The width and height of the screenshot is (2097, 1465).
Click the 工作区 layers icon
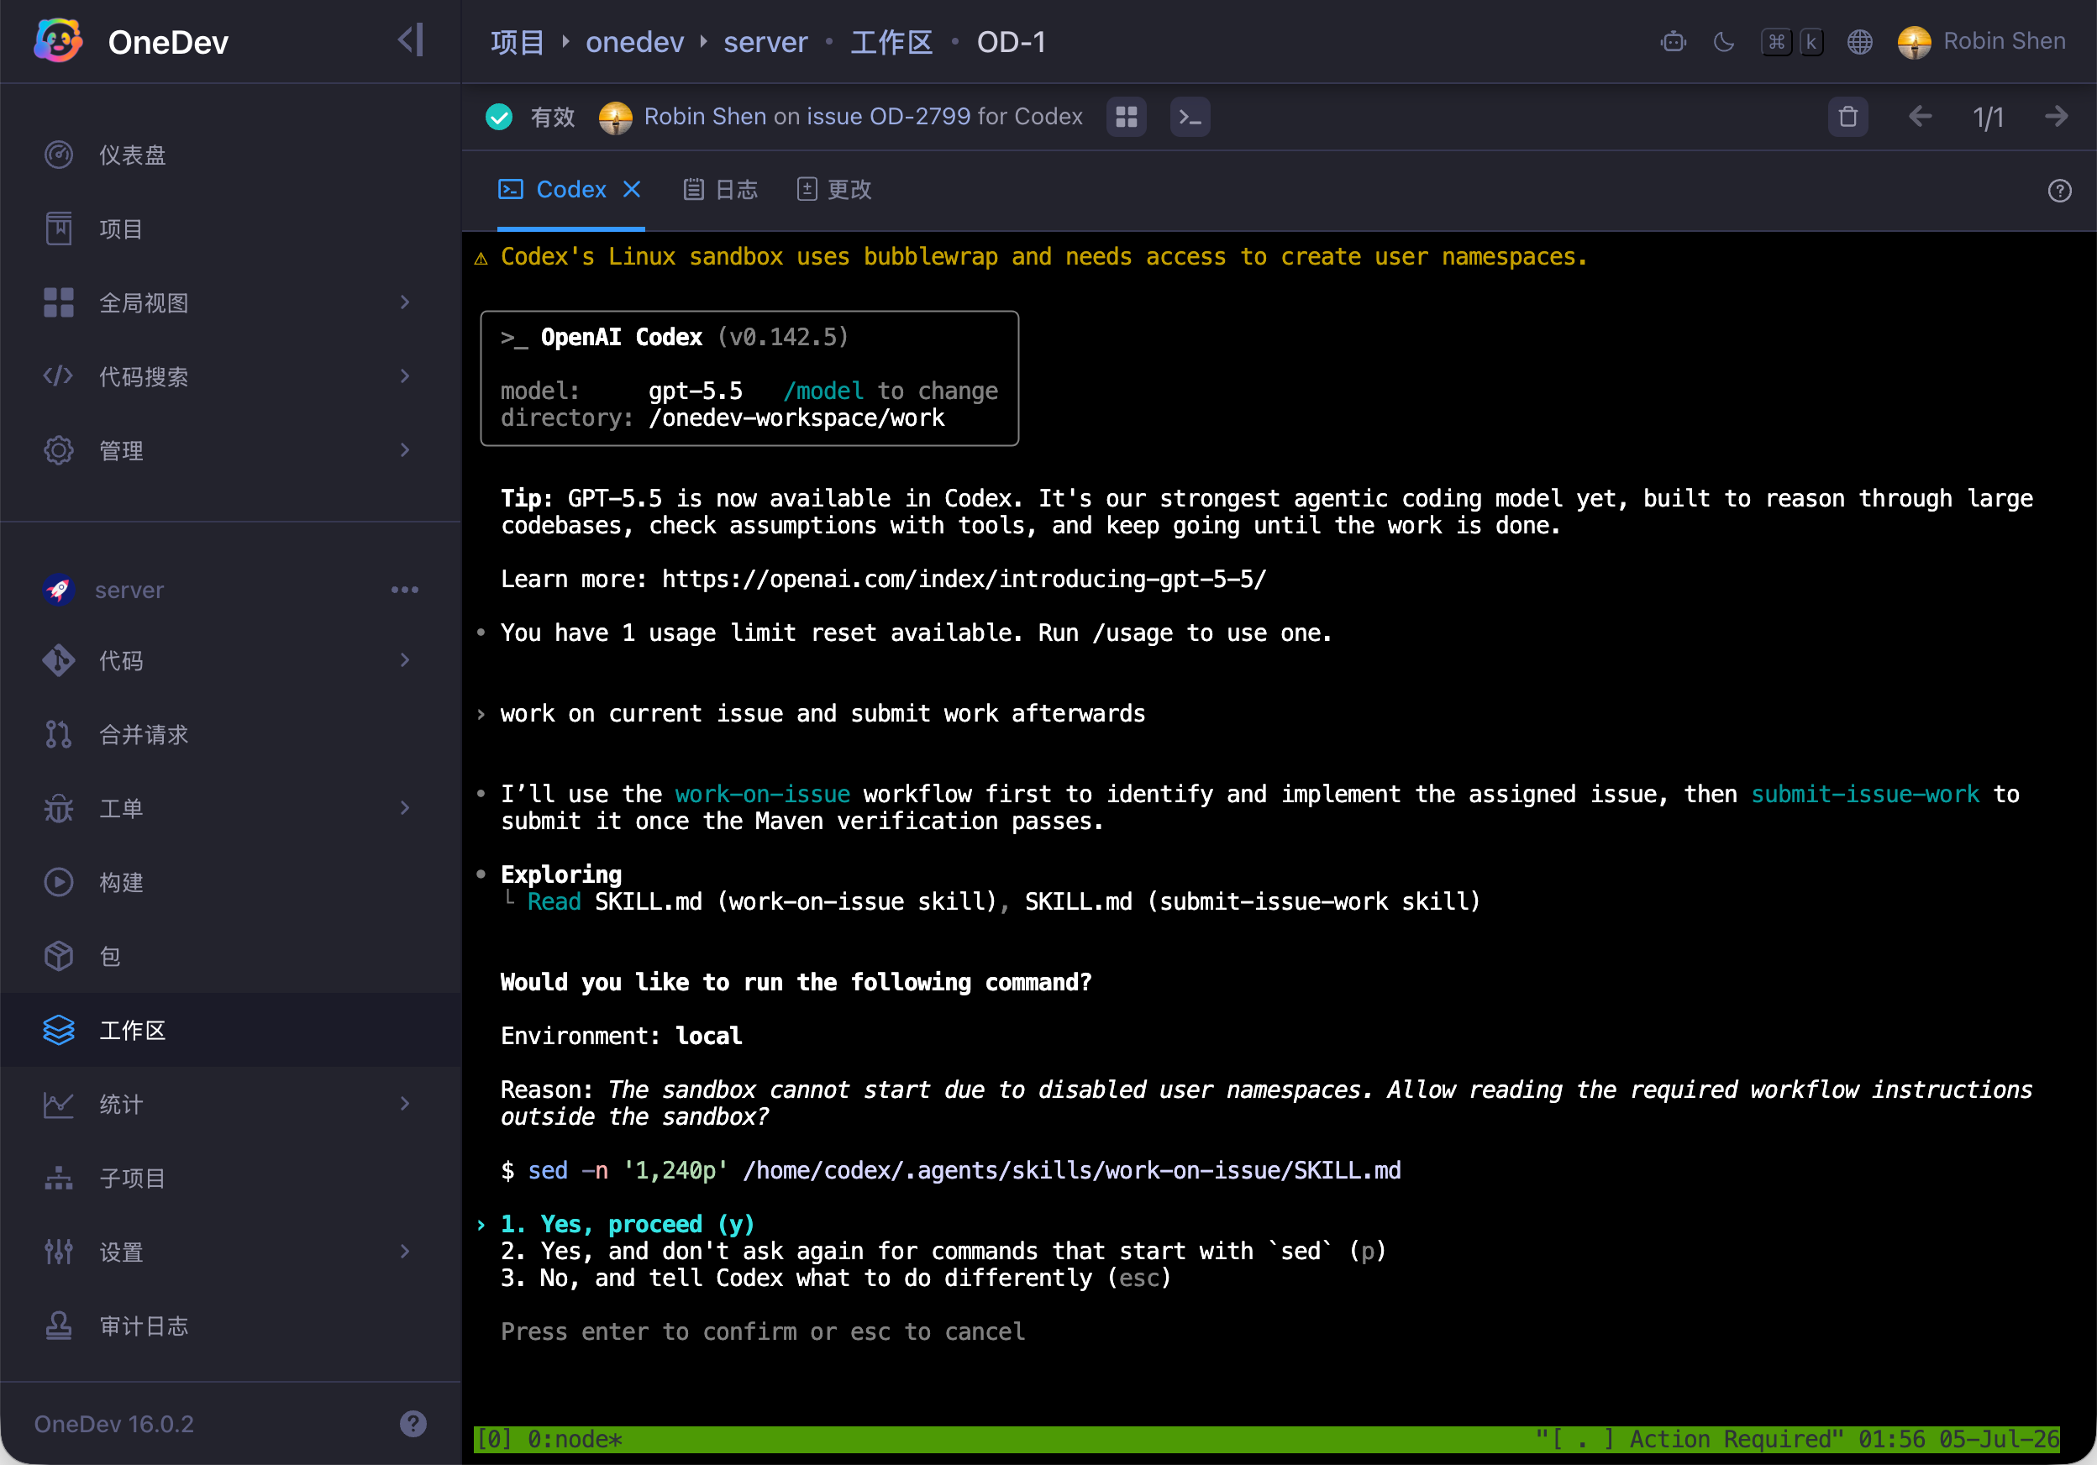click(59, 1030)
